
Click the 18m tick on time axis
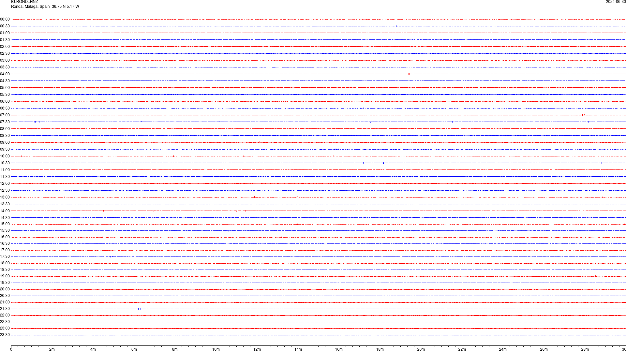pos(380,349)
